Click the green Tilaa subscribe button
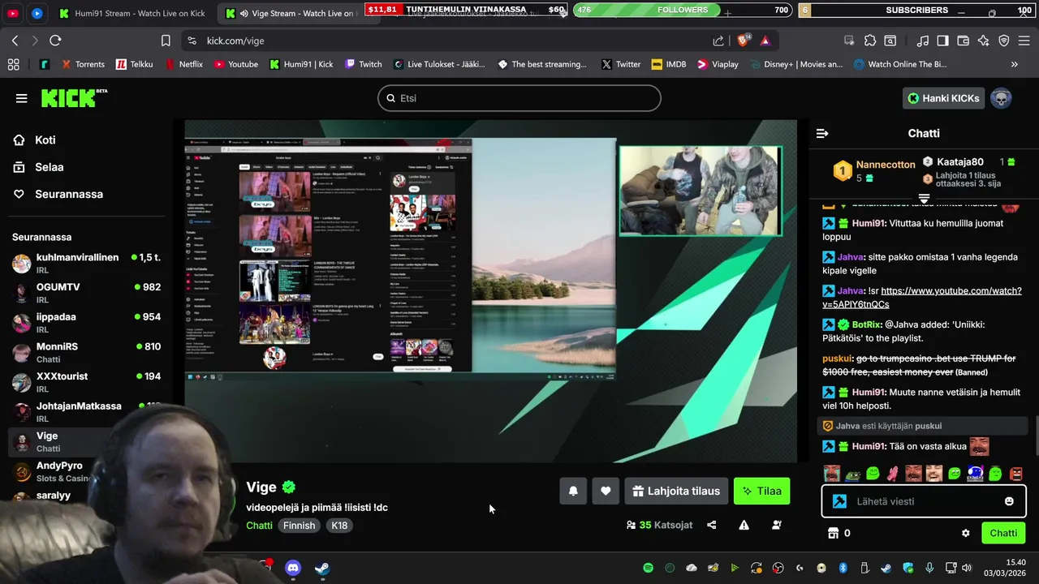1039x584 pixels. point(761,491)
